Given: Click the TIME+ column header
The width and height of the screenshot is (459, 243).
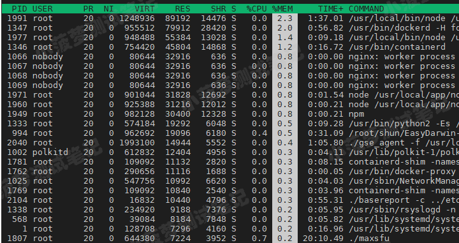Looking at the screenshot, I should (x=331, y=9).
